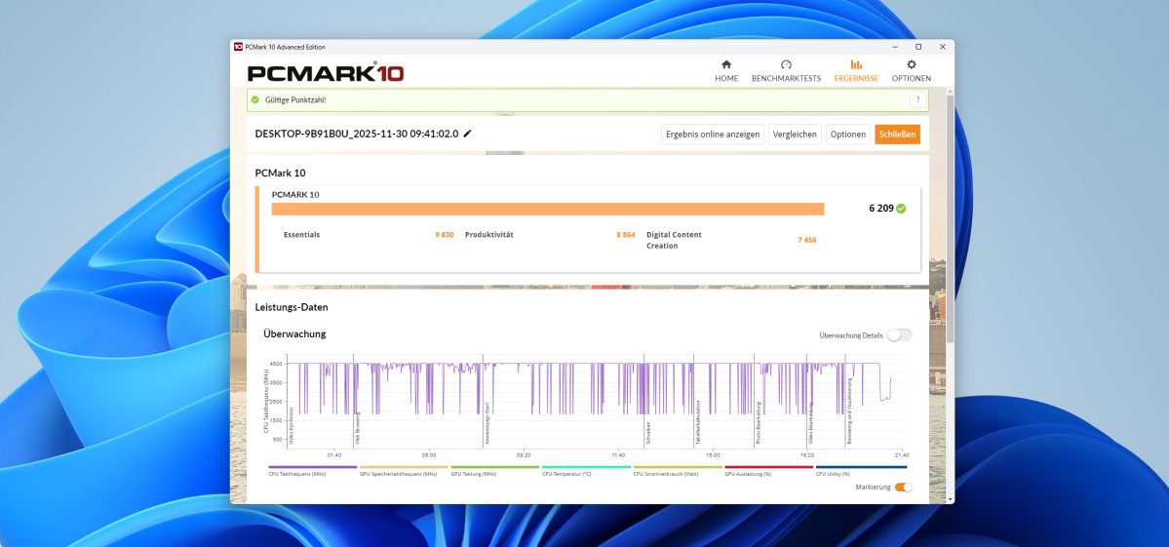Toggle CPU Taktfrequenz legend series
Viewport: 1169px width, 547px height.
pos(298,470)
